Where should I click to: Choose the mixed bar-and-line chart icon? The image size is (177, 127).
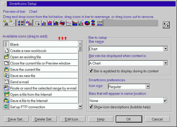coord(81,23)
